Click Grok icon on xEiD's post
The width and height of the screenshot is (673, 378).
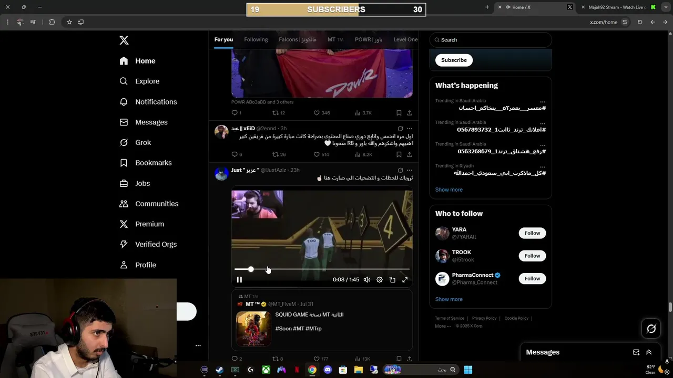[400, 129]
